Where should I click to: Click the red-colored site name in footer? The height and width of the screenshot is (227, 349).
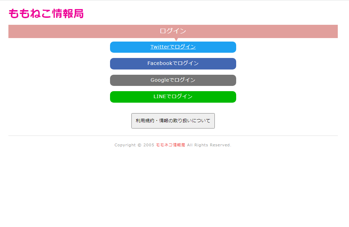[x=174, y=145]
